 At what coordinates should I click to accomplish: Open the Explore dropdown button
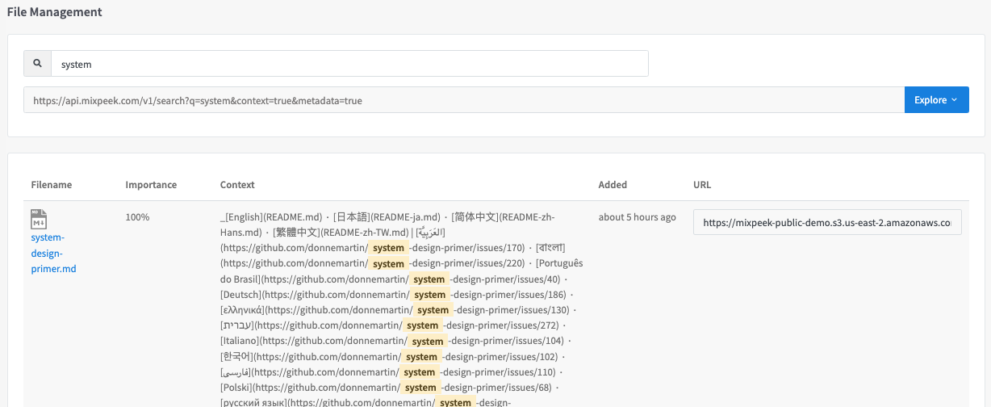(936, 100)
